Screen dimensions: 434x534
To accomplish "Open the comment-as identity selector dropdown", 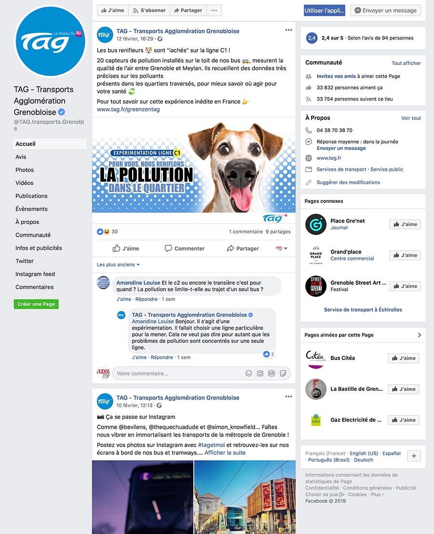I will click(282, 248).
